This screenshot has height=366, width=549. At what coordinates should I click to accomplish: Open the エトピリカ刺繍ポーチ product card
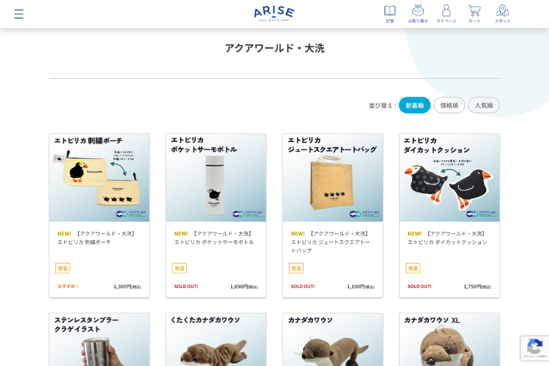point(99,177)
